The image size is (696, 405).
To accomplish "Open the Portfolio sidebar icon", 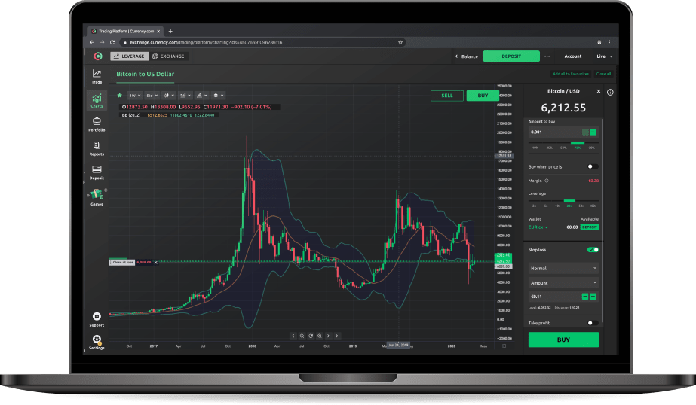I will click(x=97, y=123).
